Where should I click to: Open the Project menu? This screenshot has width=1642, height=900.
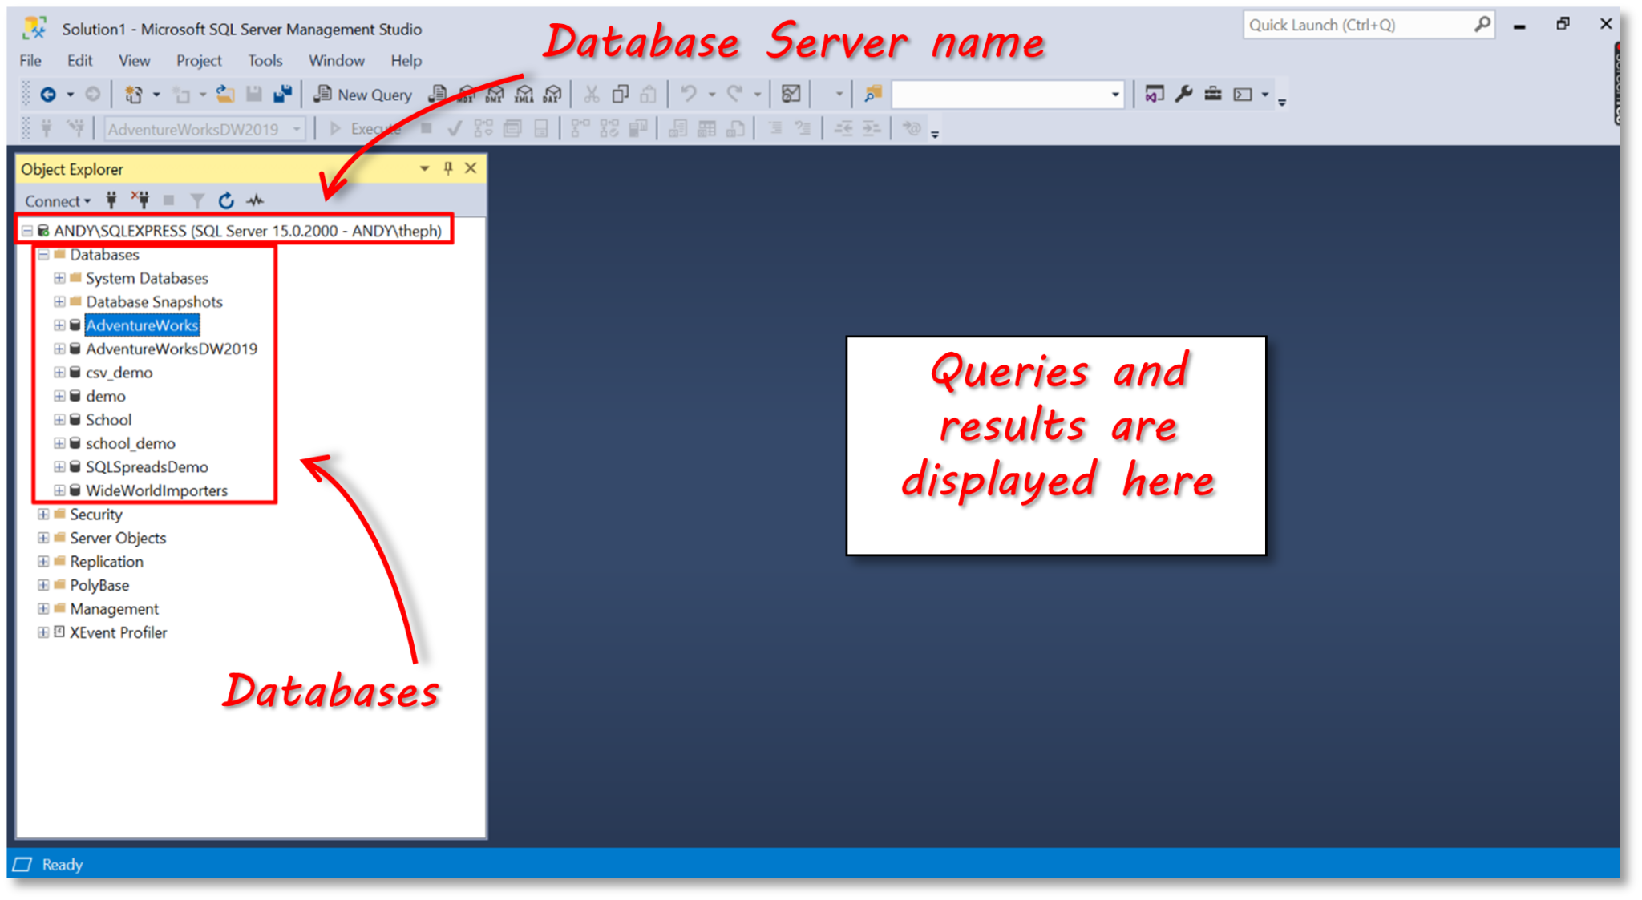[x=198, y=60]
